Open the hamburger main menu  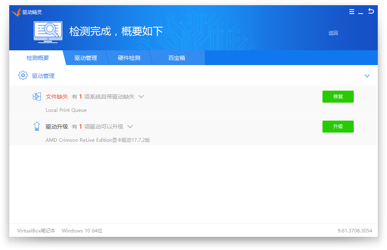click(351, 12)
